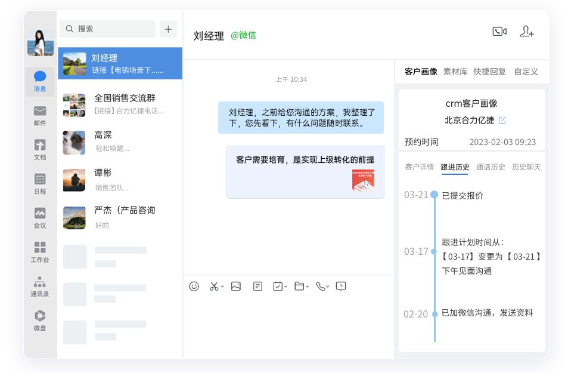Expand the folder dropdown arrow in toolbar
This screenshot has height=373, width=565.
[307, 287]
